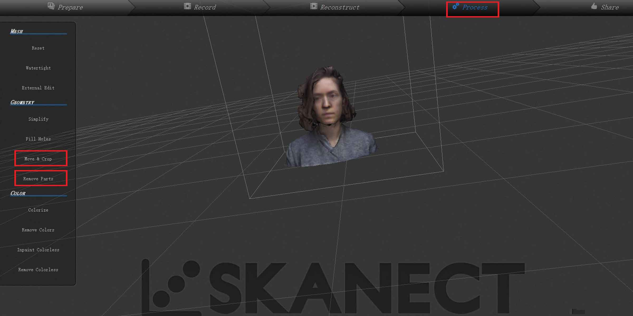Image resolution: width=633 pixels, height=316 pixels.
Task: Click Fill Holes
Action: click(x=38, y=139)
